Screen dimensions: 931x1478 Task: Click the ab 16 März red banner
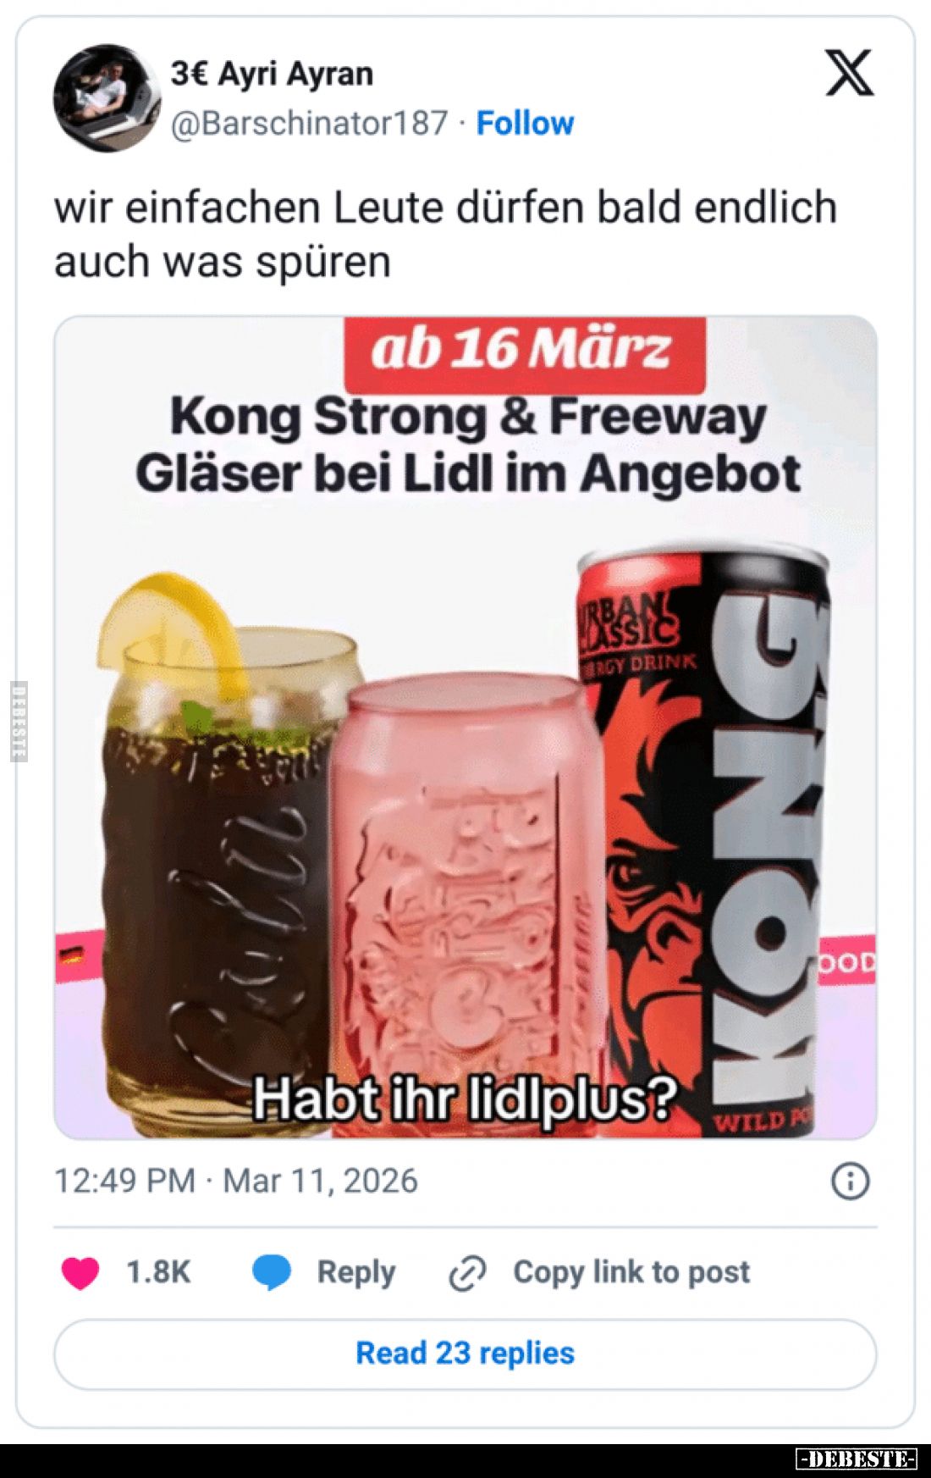(x=524, y=352)
